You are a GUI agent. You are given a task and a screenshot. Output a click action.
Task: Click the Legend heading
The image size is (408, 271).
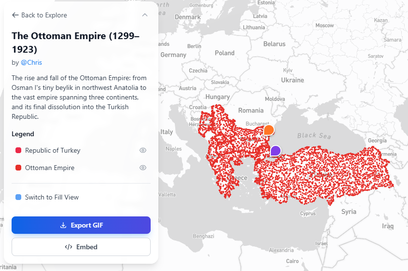point(23,134)
